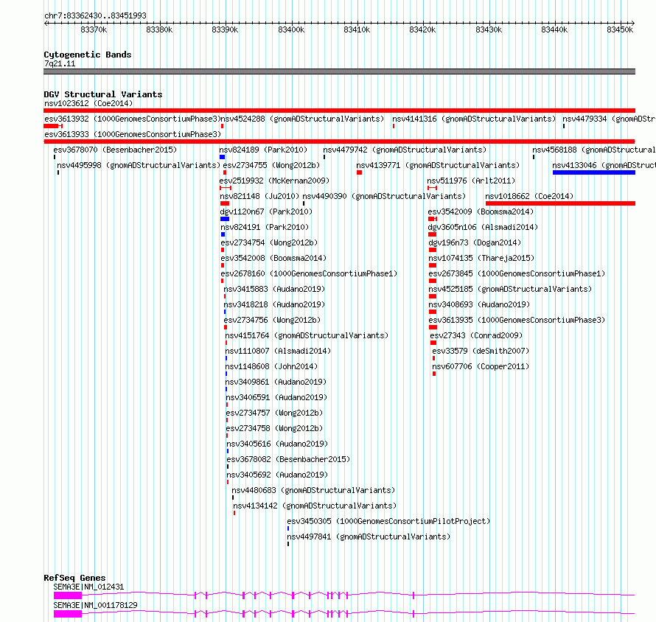Click nsv511976 (Arlt2011) label
The image size is (656, 622).
pos(471,181)
